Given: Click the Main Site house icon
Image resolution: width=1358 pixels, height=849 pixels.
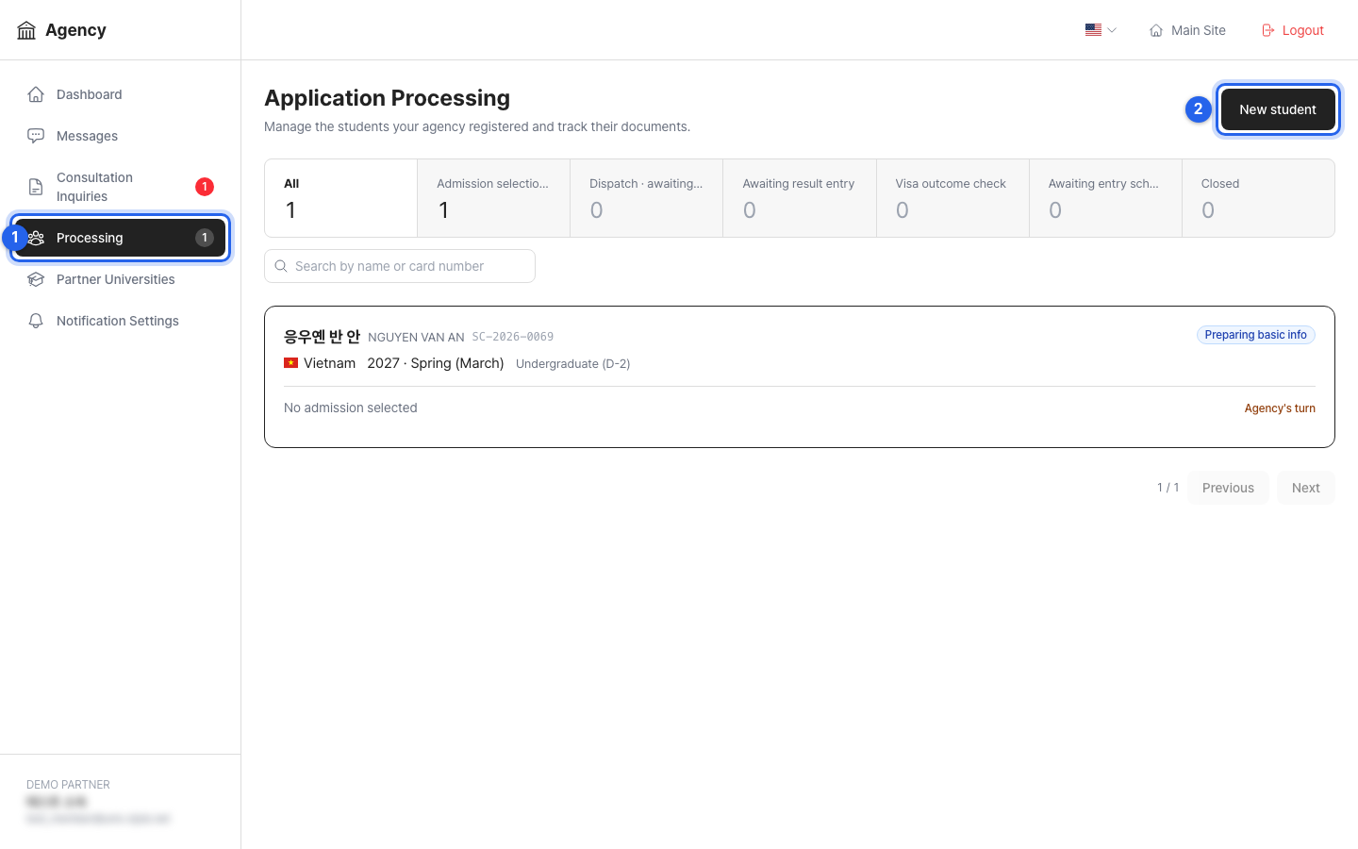Looking at the screenshot, I should pos(1156,30).
